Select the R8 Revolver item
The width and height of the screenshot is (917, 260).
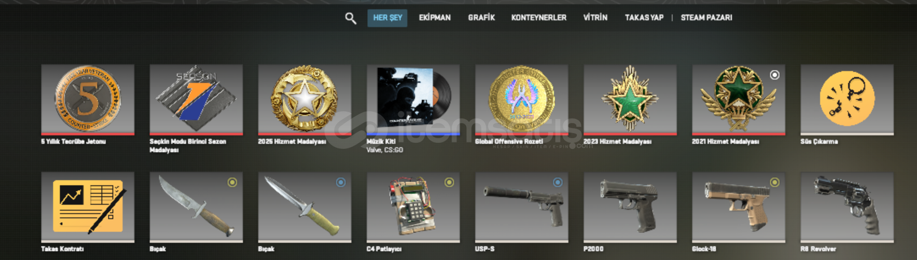coord(847,207)
